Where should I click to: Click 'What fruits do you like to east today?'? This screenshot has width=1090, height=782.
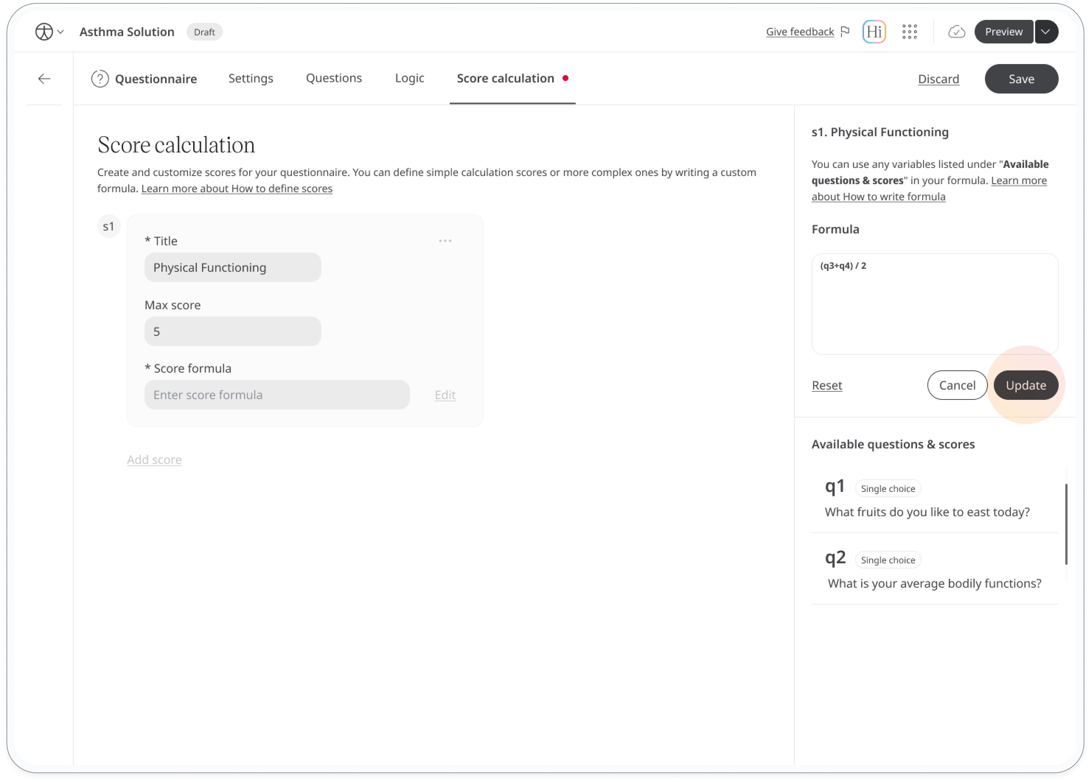tap(927, 512)
